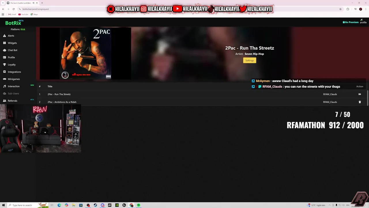
Task: Click the 2Pac album cover thumbnail
Action: [x=85, y=53]
